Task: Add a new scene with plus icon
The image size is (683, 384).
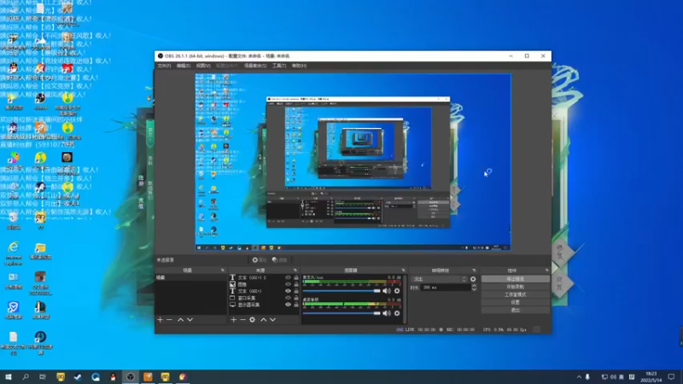Action: tap(160, 319)
